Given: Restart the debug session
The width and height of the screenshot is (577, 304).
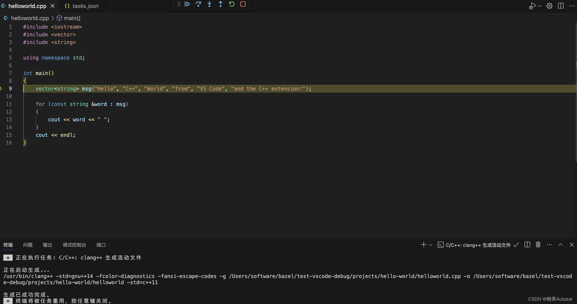Looking at the screenshot, I should [232, 4].
